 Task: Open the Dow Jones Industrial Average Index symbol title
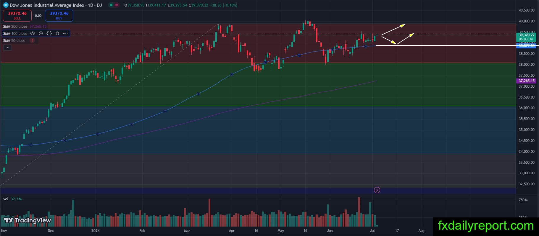(56, 5)
